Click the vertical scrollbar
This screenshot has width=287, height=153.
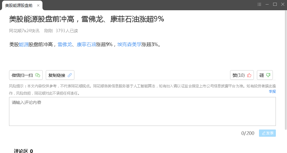coord(286,70)
